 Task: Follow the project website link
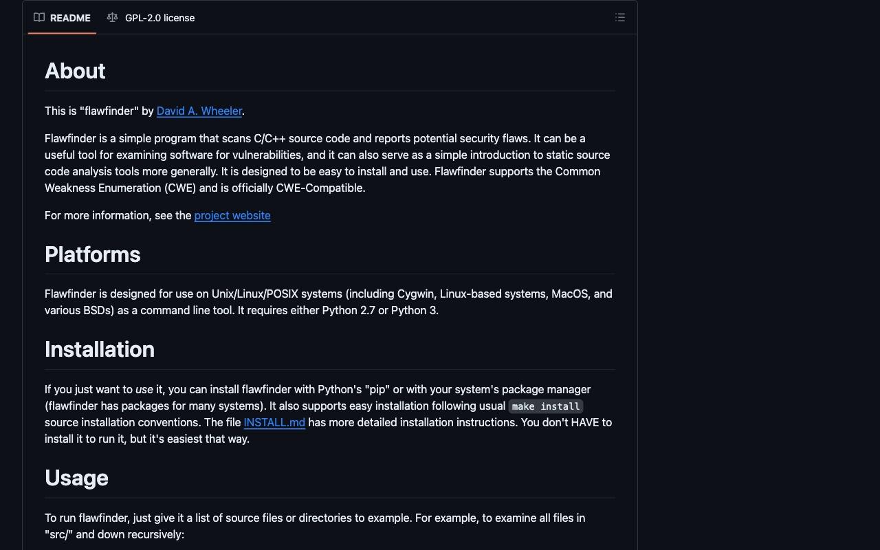point(232,215)
